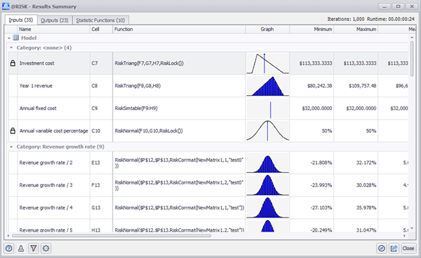Viewport: 421px width, 258px height.
Task: Click the vertical scrollbar thumb
Action: click(412, 58)
